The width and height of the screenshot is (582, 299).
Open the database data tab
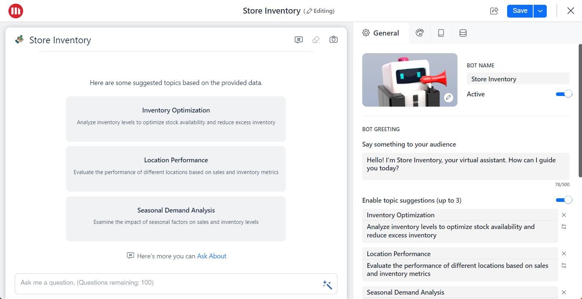tap(463, 33)
